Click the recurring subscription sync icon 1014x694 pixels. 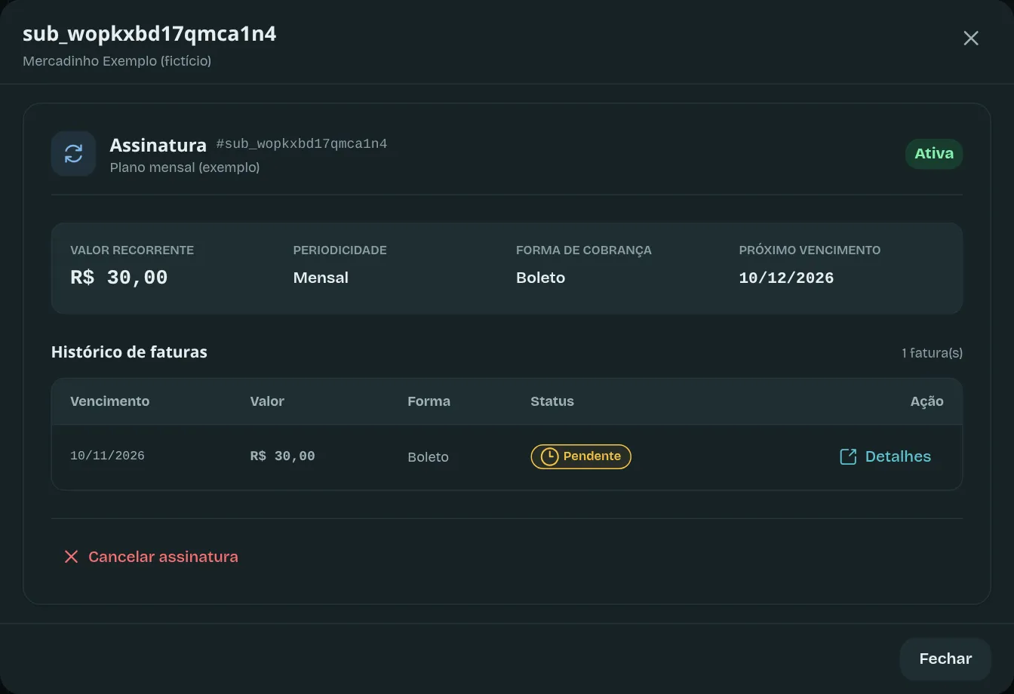(73, 154)
